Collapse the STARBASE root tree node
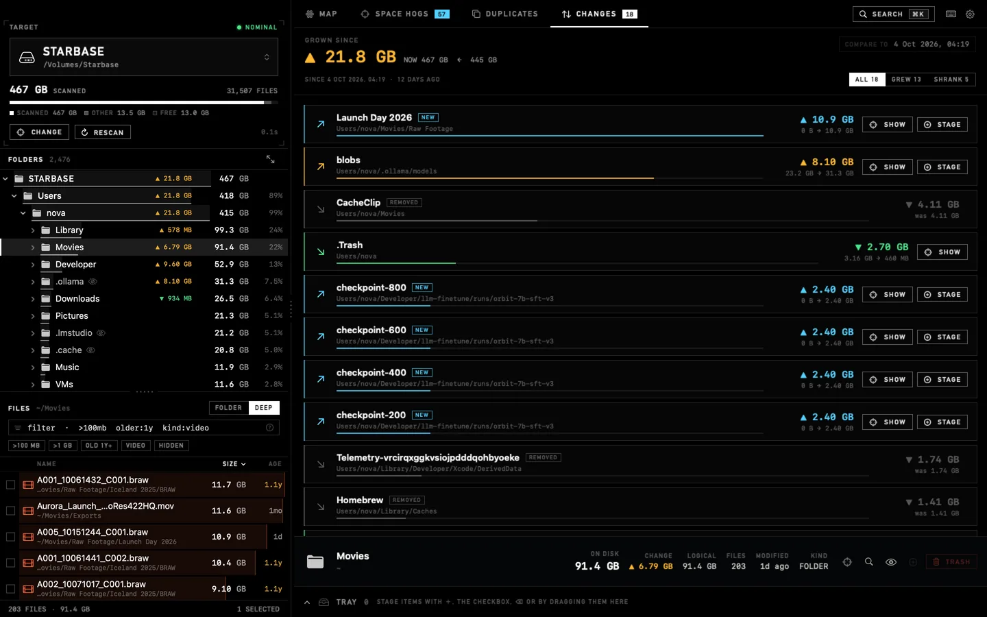987x617 pixels. pos(5,179)
